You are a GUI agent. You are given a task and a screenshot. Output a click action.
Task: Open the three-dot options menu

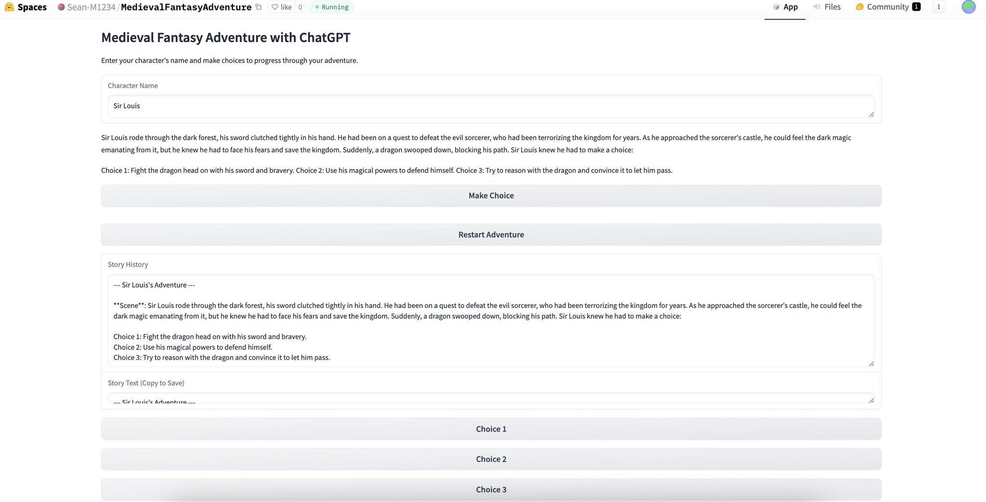[939, 7]
